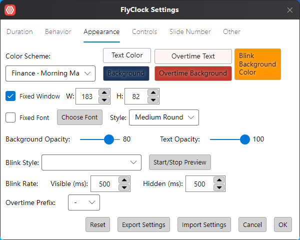Increase window width with up arrow

pyautogui.click(x=104, y=92)
